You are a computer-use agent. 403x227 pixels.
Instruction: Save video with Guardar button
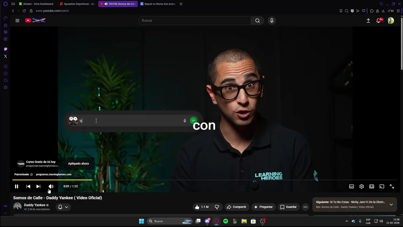(288, 207)
